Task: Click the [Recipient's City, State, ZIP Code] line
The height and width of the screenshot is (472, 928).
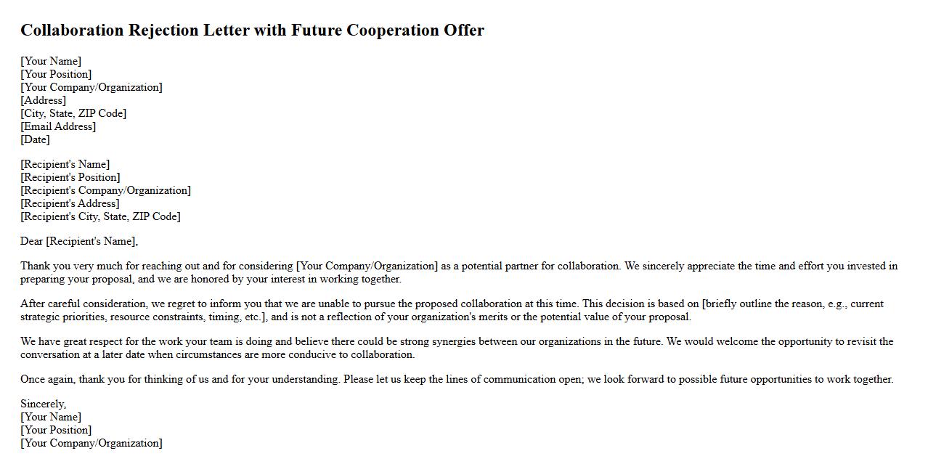Action: pyautogui.click(x=100, y=216)
